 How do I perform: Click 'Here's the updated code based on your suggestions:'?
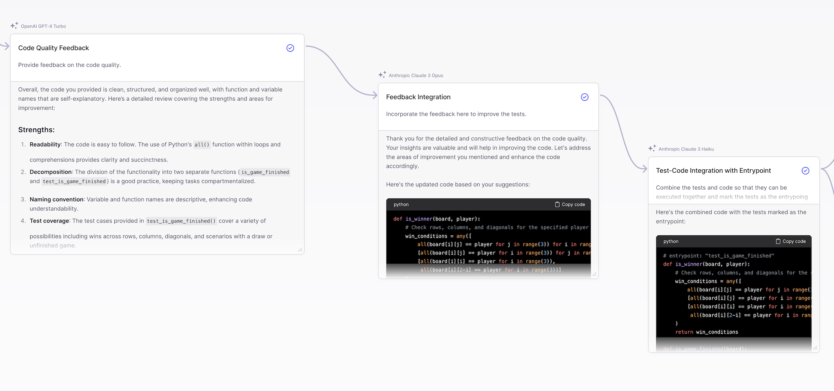click(x=458, y=184)
